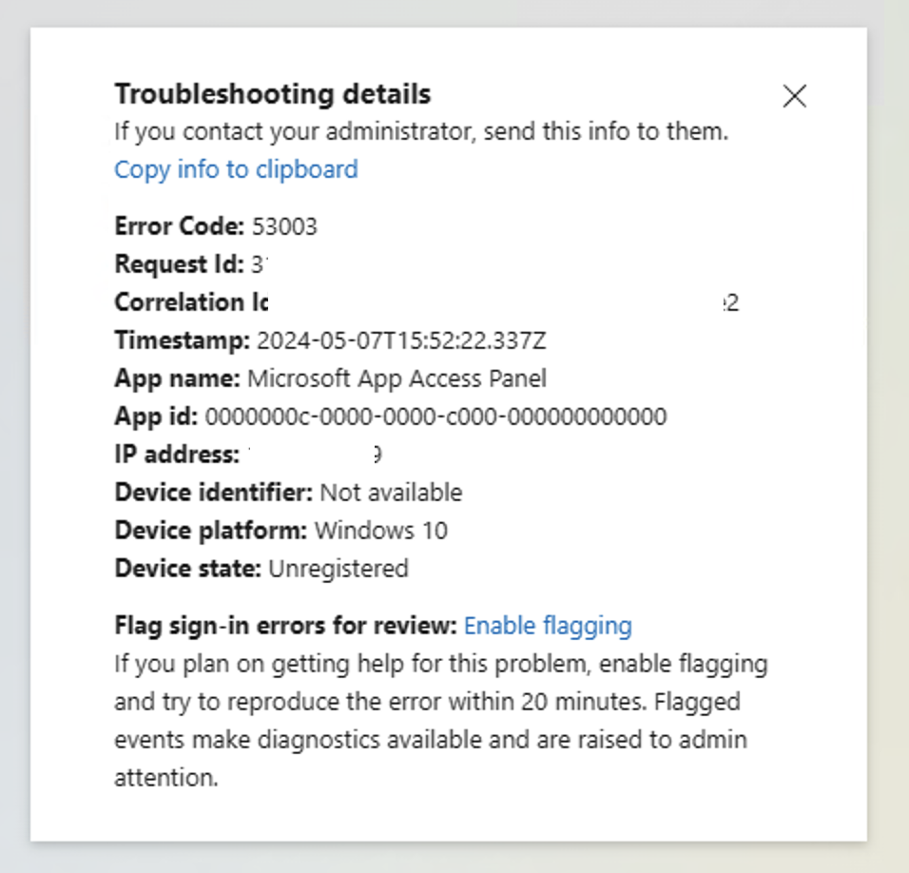
Task: Click the Unregistered device state value
Action: 338,570
